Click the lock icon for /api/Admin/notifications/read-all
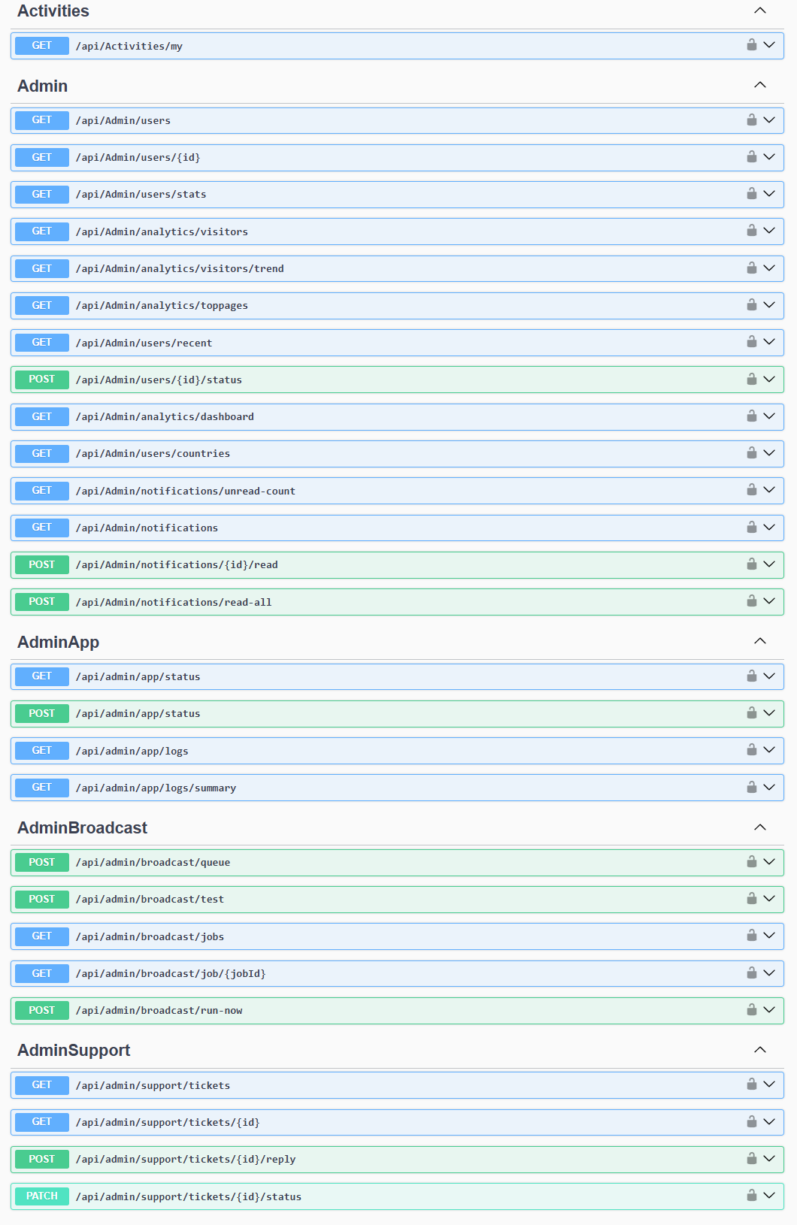Viewport: 797px width, 1225px height. (751, 601)
